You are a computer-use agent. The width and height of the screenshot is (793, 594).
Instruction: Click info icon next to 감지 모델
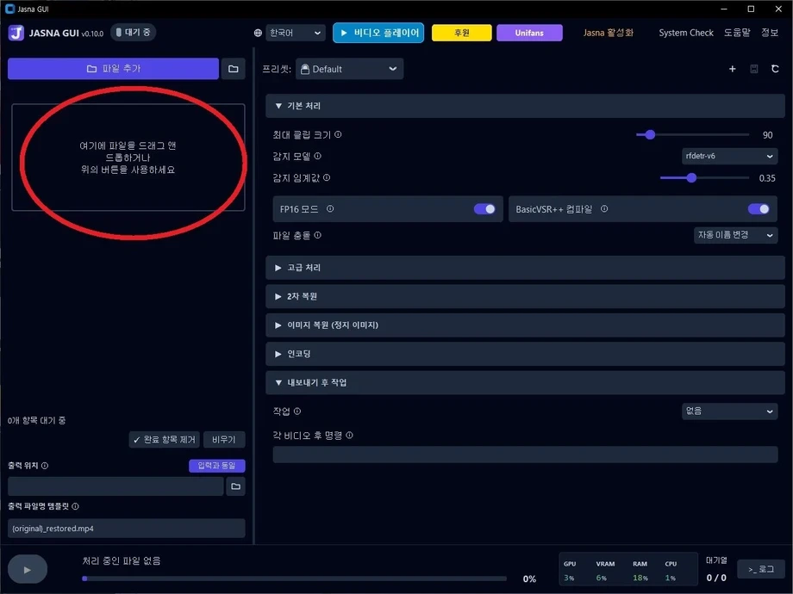[x=317, y=156]
